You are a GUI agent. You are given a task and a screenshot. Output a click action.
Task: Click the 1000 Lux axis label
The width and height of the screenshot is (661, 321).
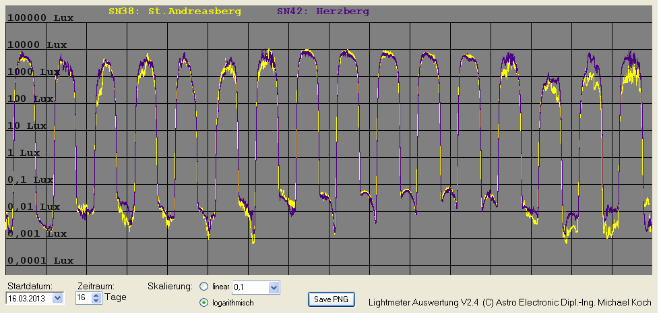(34, 71)
